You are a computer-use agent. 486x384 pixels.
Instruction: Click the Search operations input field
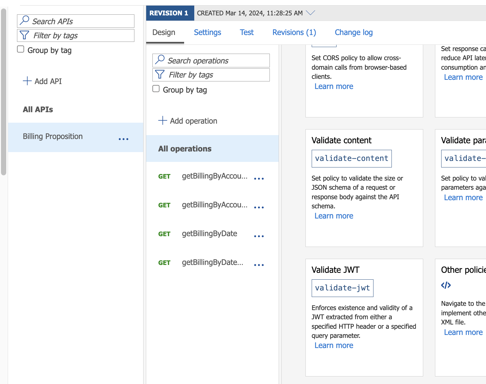click(211, 61)
